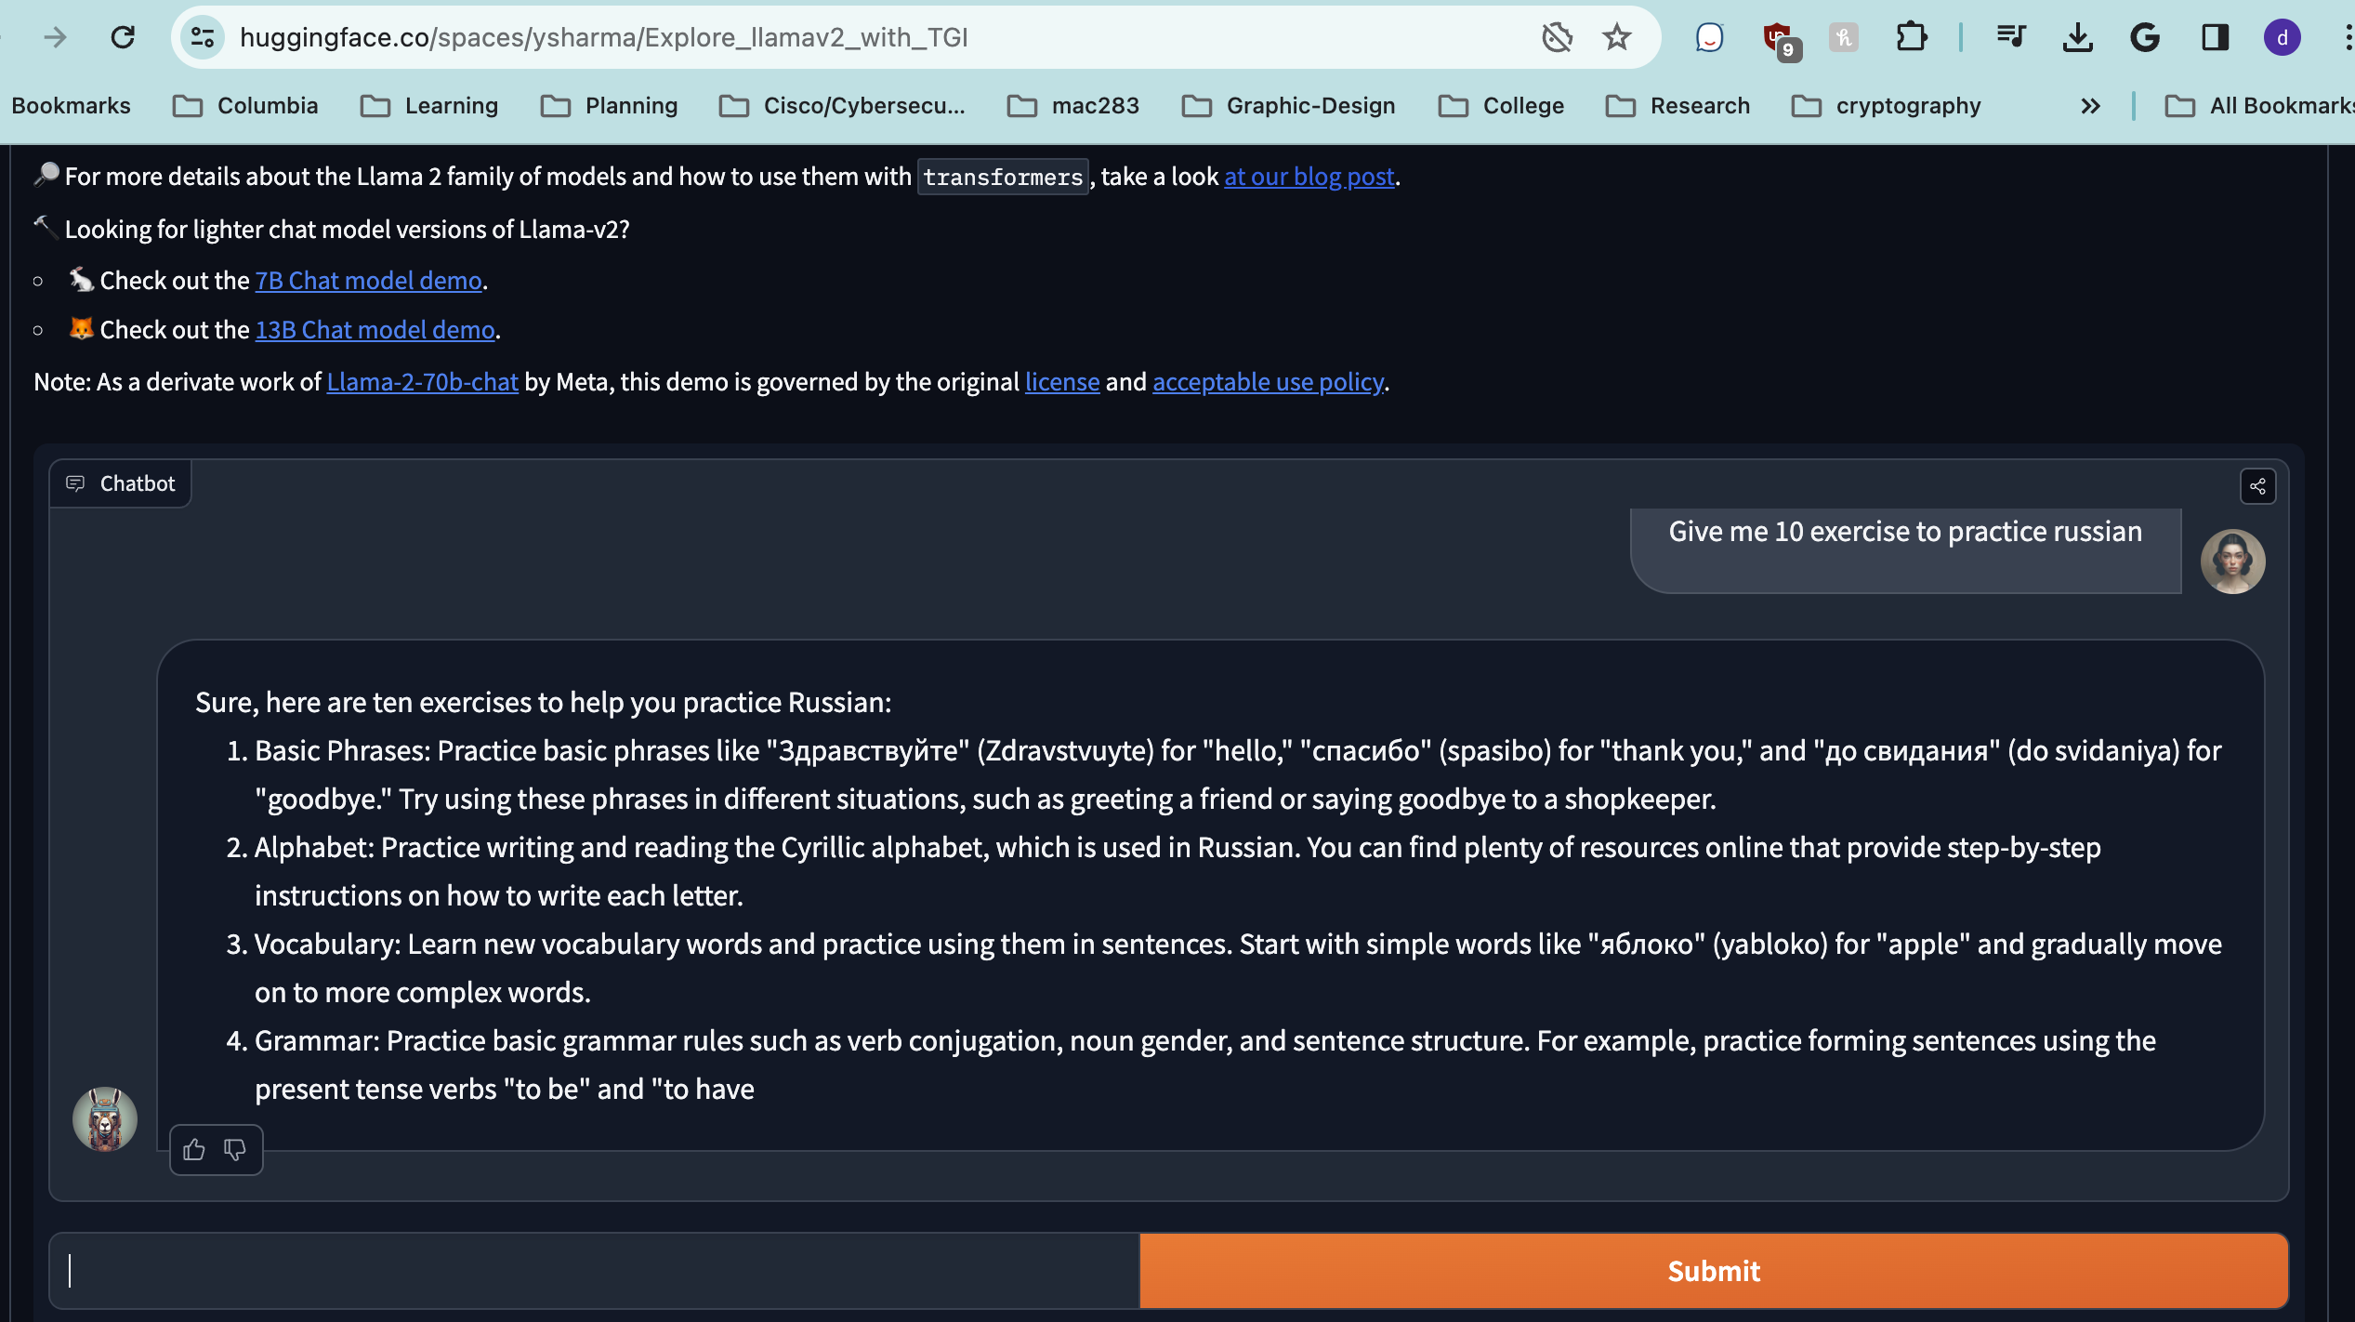Open the cryptography bookmarks folder

tap(1886, 106)
